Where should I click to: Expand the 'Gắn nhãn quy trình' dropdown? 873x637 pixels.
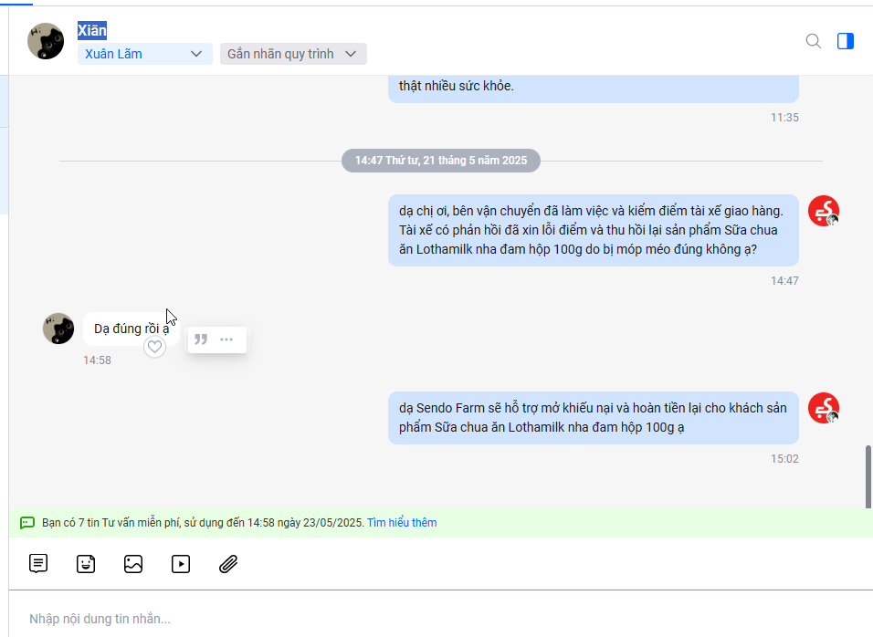[x=293, y=54]
